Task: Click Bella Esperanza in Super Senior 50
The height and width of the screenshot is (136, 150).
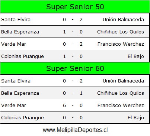Action: coord(20,32)
